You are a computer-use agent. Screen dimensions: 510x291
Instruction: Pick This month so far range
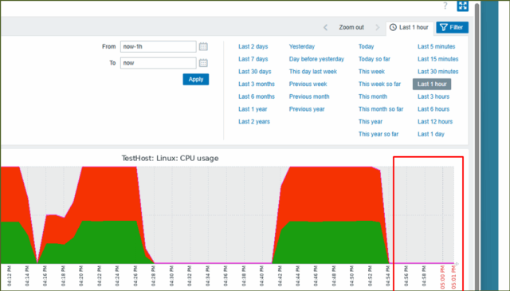[381, 109]
